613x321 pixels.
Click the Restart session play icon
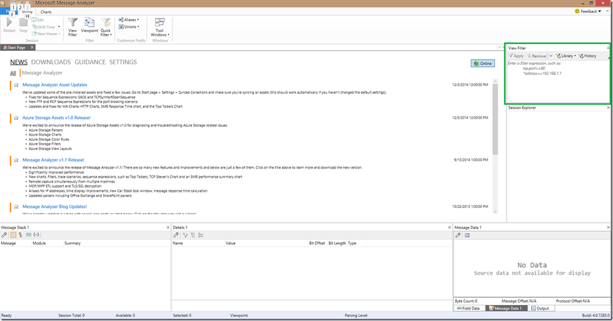coord(9,23)
